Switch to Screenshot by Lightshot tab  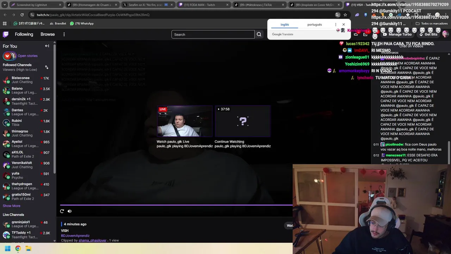(x=35, y=5)
